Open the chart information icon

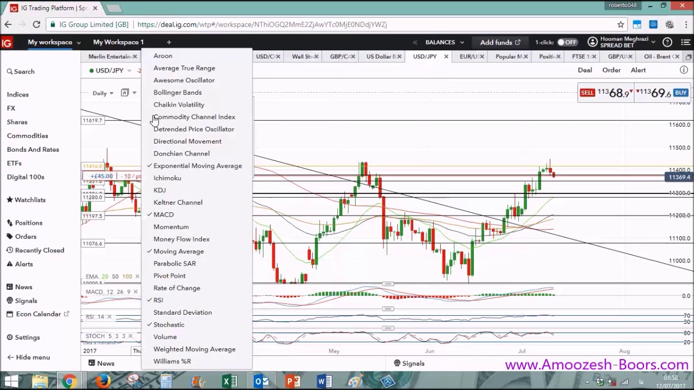point(684,70)
